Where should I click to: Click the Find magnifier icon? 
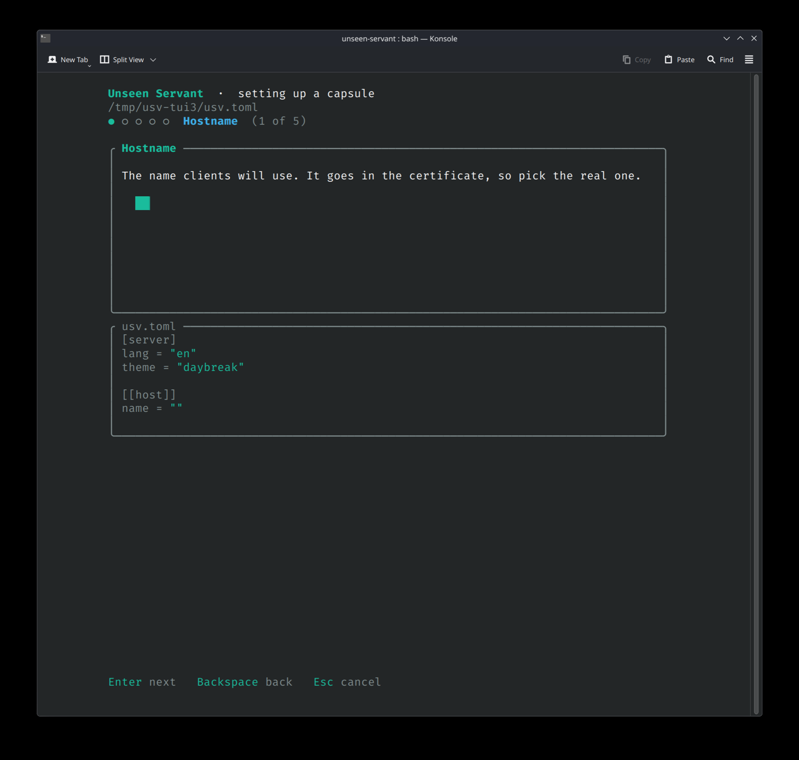[711, 59]
